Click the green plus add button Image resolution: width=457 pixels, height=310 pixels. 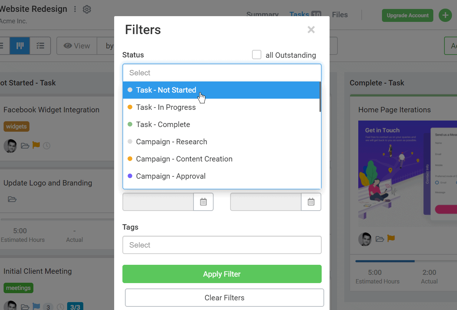[445, 15]
